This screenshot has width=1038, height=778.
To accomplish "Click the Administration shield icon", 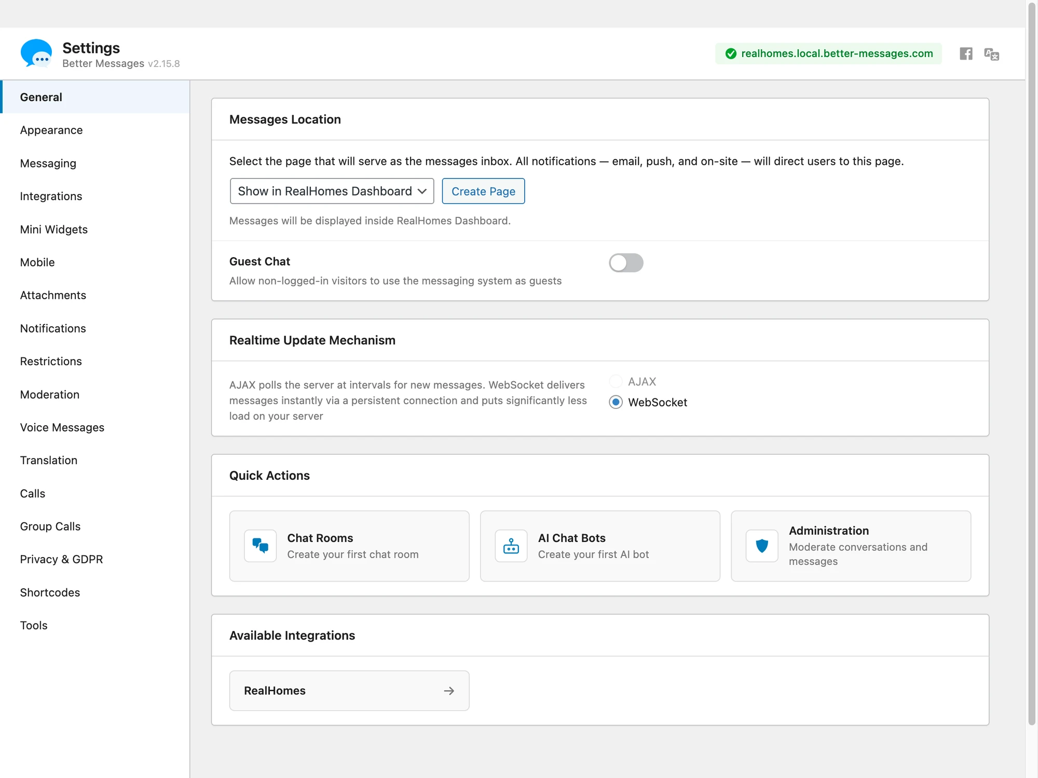I will point(762,546).
